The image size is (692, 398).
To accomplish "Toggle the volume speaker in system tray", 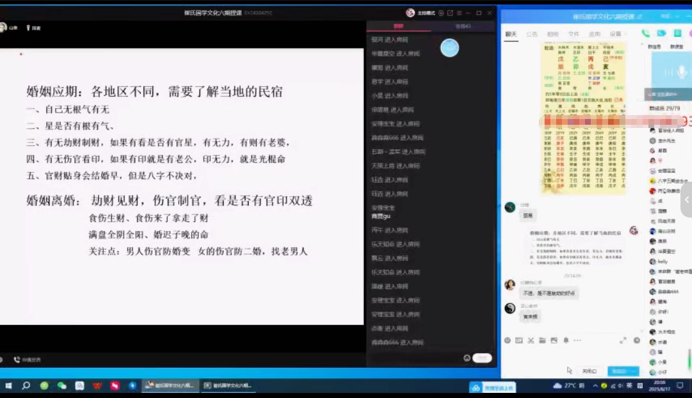I will 620,386.
